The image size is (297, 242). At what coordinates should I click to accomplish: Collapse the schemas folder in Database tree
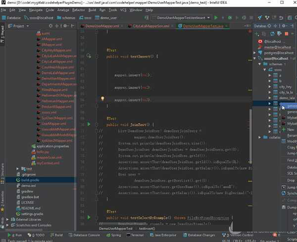(x=260, y=64)
